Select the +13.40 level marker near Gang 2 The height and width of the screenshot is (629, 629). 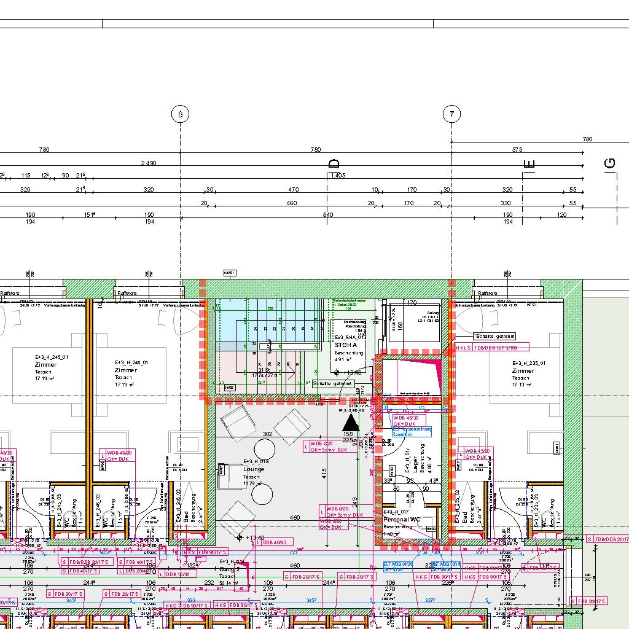pos(240,537)
